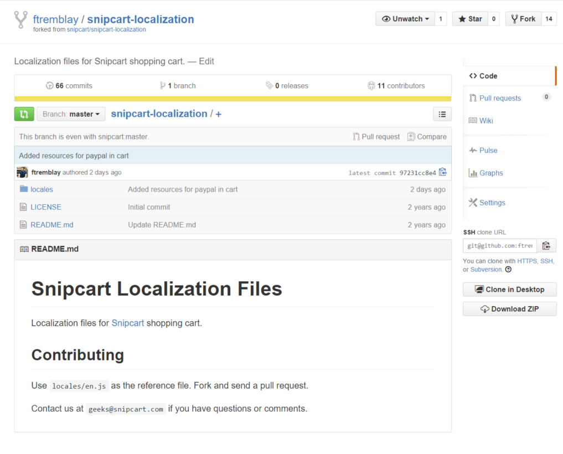Image resolution: width=563 pixels, height=454 pixels.
Task: Click the yellow language bar
Action: (x=233, y=99)
